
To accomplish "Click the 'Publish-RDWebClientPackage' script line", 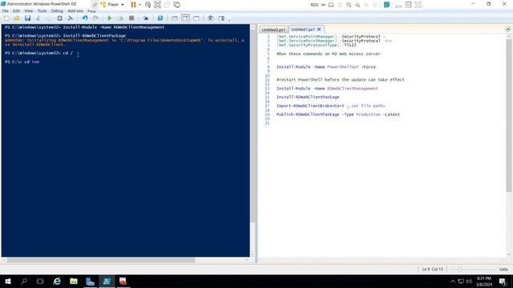I will [338, 114].
